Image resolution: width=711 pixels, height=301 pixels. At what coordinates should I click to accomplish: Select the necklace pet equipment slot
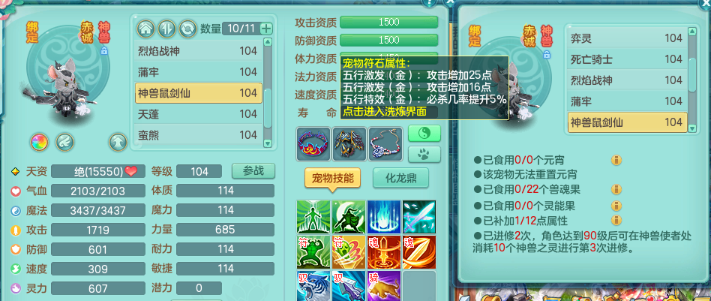click(x=385, y=144)
